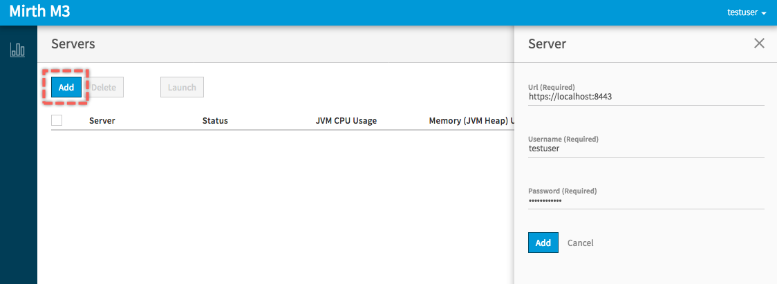Click the Add button in Servers toolbar
The image size is (777, 284).
tap(66, 87)
